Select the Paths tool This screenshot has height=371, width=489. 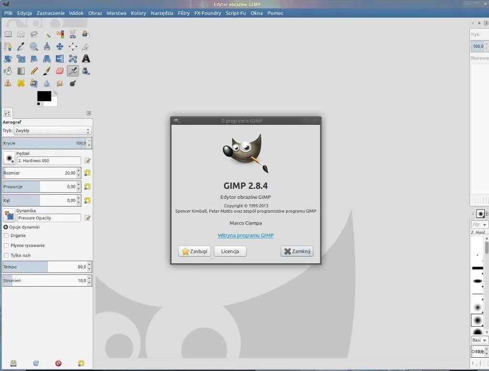(x=8, y=47)
